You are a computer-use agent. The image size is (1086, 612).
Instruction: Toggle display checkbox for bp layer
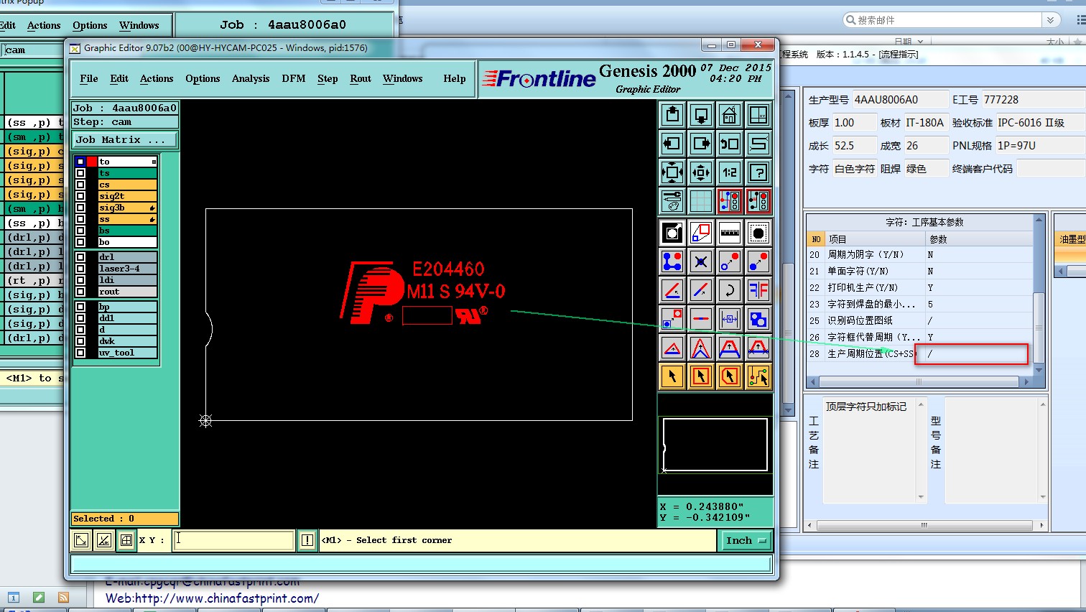80,307
